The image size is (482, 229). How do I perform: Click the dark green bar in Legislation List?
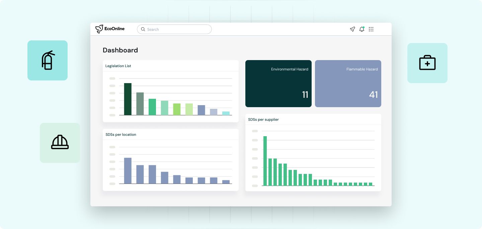click(128, 99)
